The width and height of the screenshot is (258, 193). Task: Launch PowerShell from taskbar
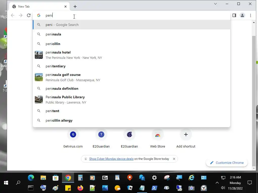pyautogui.click(x=154, y=188)
